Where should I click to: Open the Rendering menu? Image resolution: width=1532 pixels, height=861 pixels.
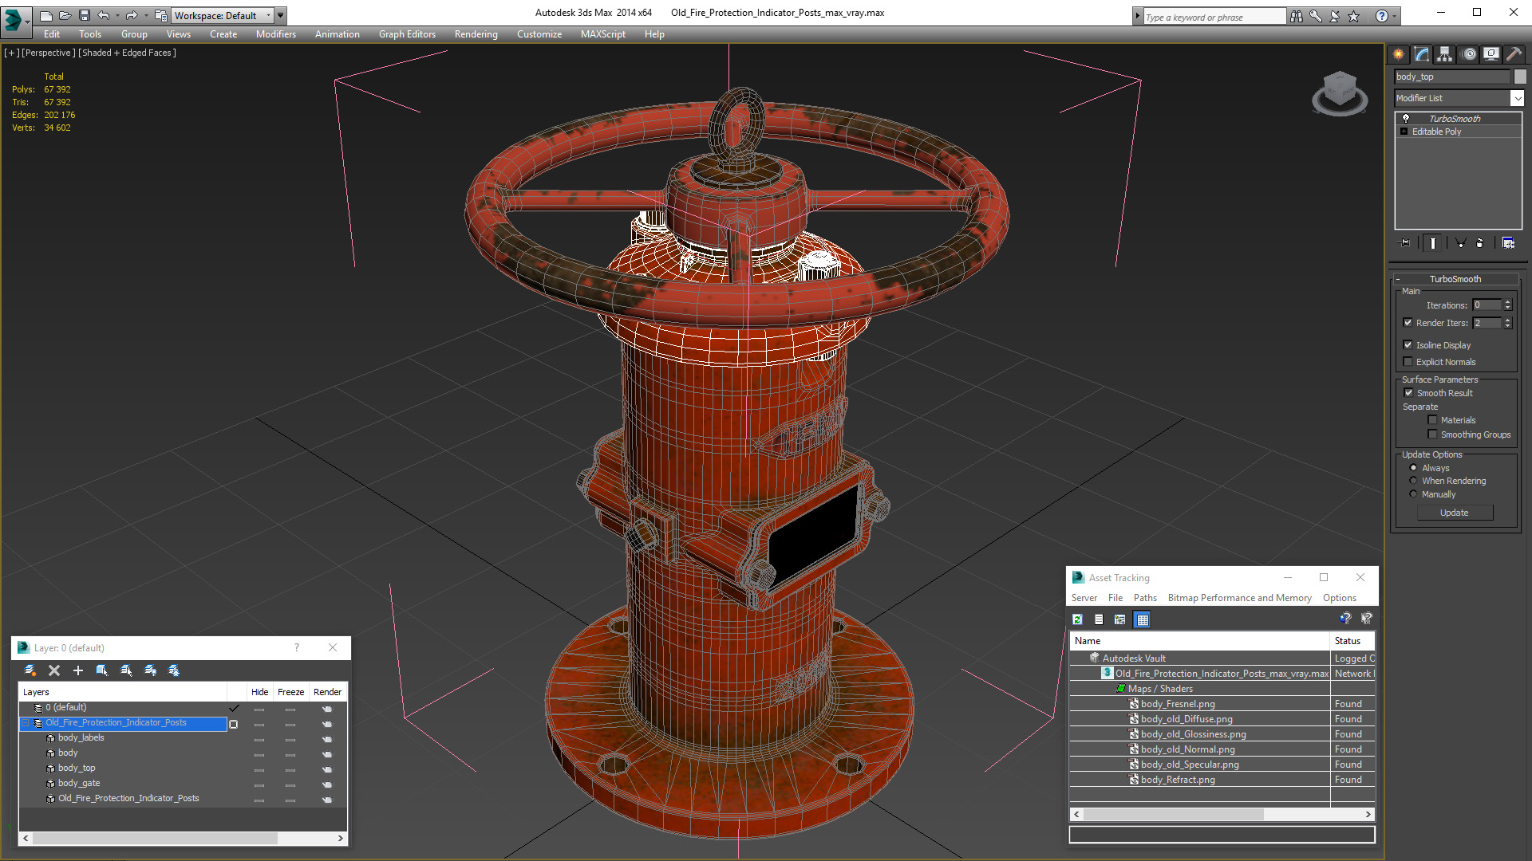476,34
